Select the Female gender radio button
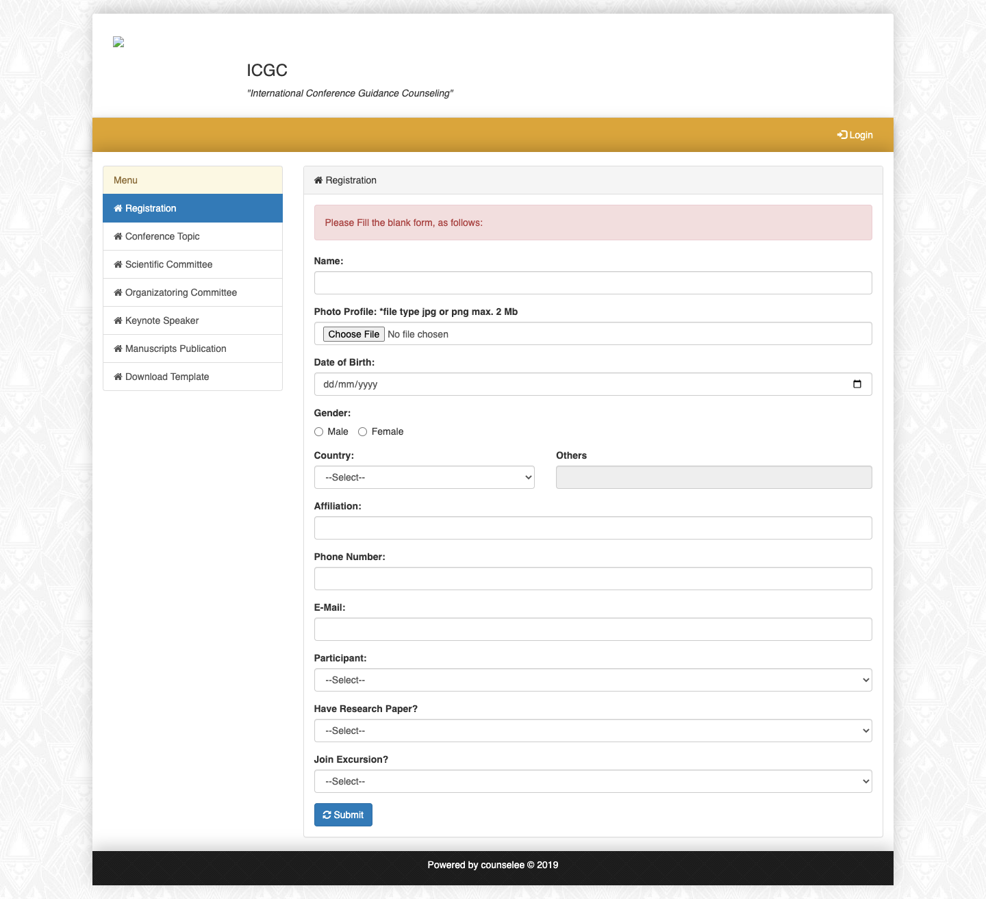The width and height of the screenshot is (986, 899). click(x=362, y=431)
